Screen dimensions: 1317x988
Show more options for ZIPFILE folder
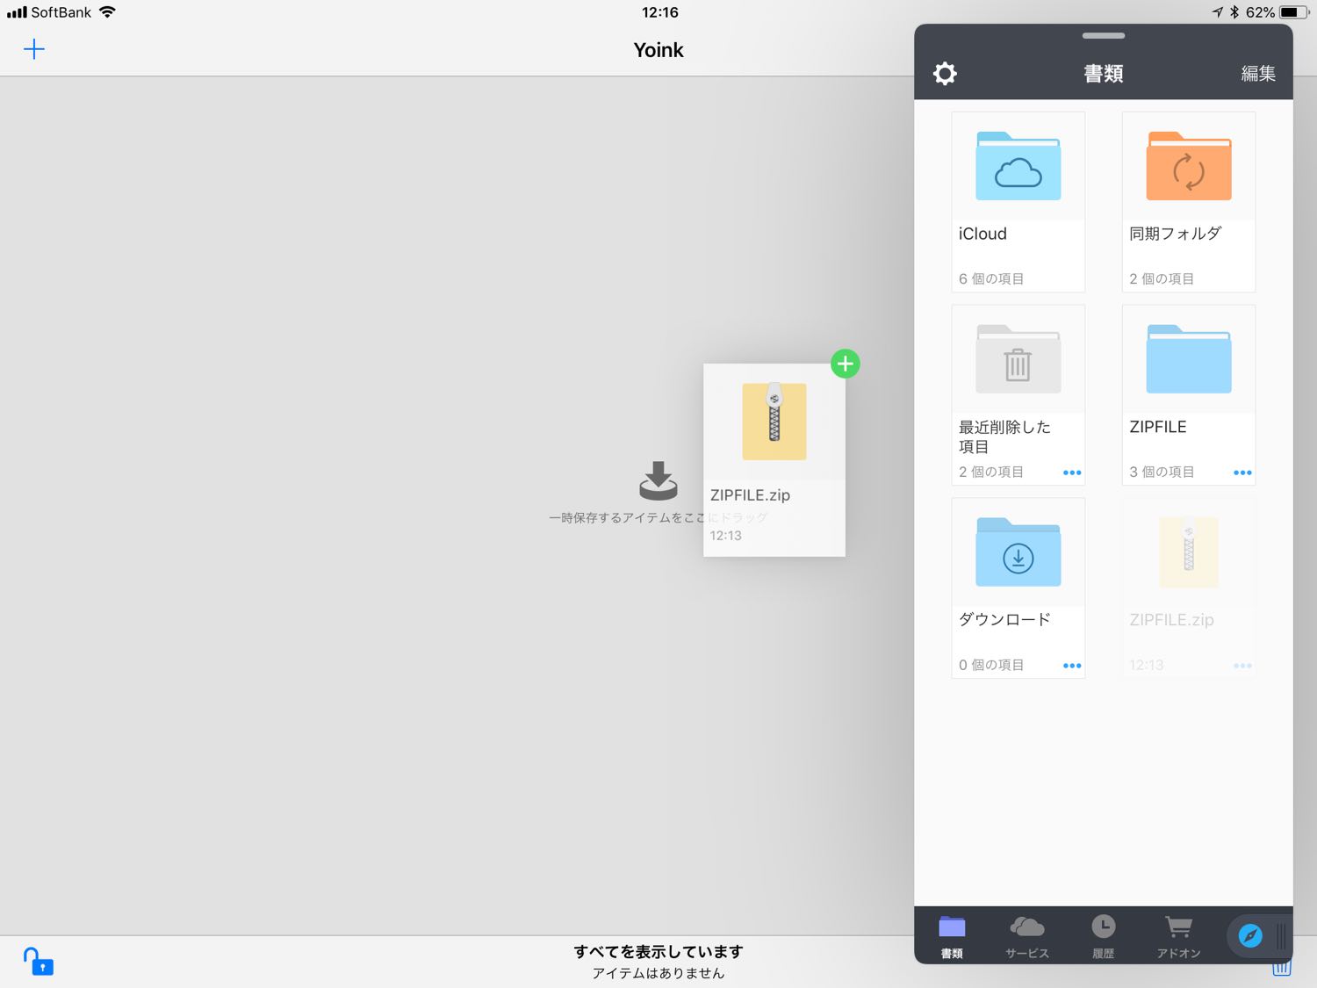tap(1242, 472)
